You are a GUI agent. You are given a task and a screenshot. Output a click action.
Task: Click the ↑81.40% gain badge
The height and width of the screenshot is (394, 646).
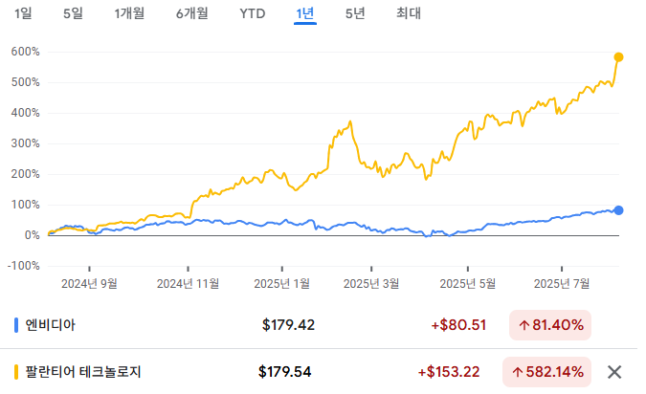[550, 325]
